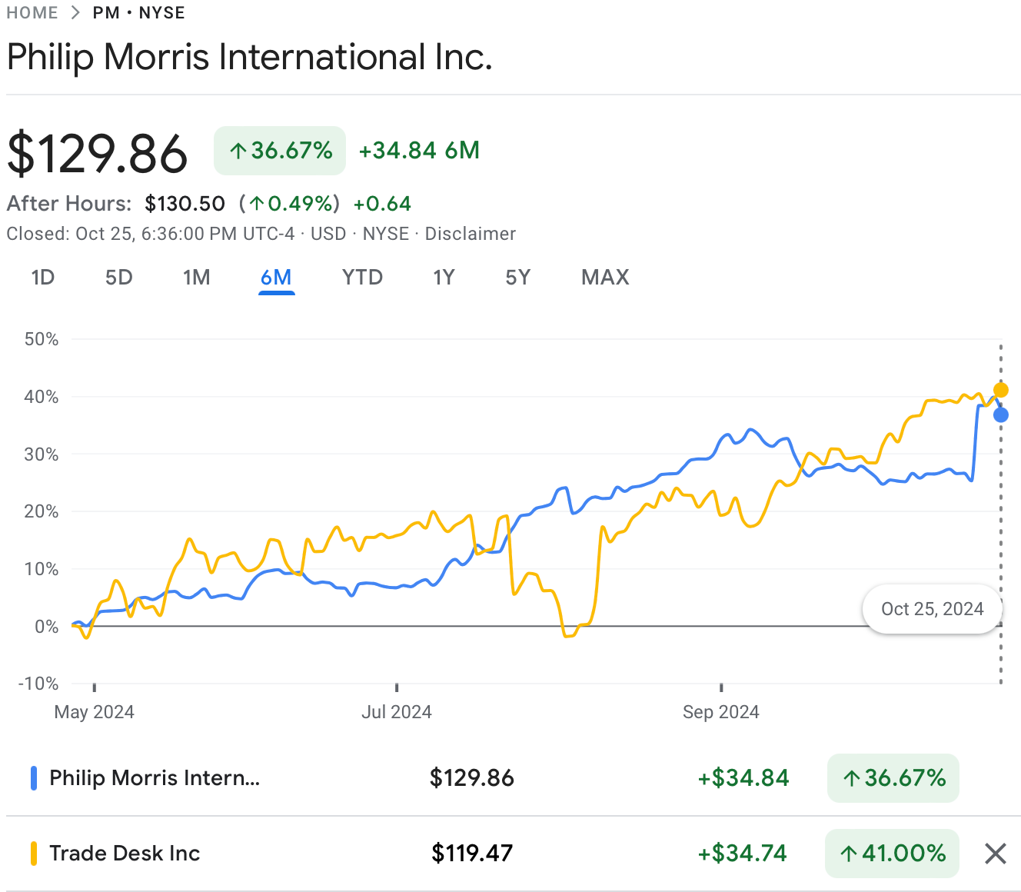Viewport: 1021px width, 892px height.
Task: Click the 41.00% badge in Trade Desk row
Action: click(892, 854)
